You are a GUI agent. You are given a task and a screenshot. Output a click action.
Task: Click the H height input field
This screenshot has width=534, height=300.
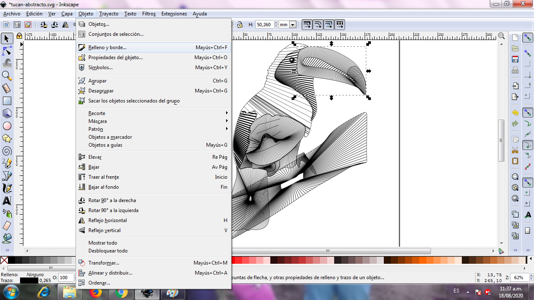(x=264, y=25)
